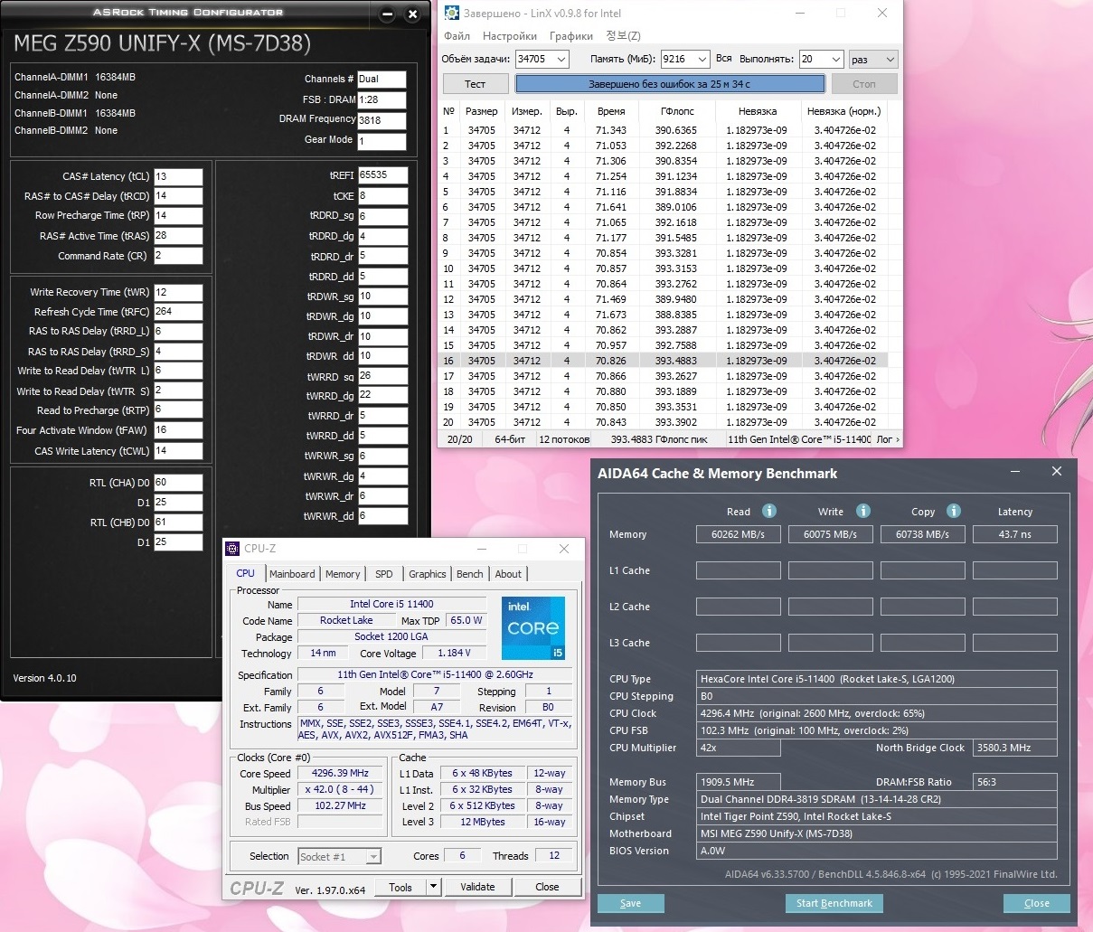Click the tREFI value field
Viewport: 1093px width, 932px height.
(382, 175)
